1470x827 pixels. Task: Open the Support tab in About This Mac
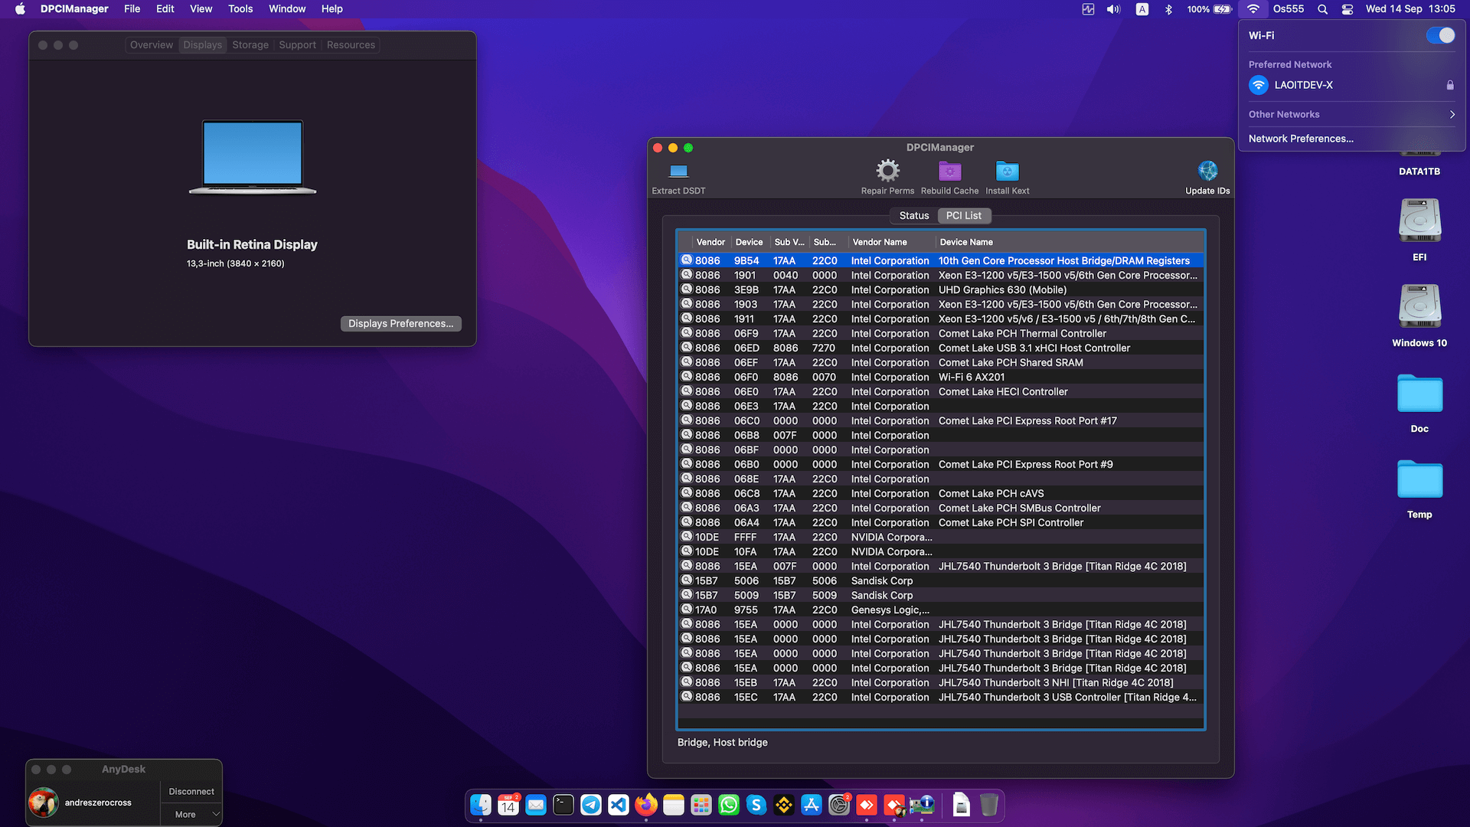click(x=297, y=45)
